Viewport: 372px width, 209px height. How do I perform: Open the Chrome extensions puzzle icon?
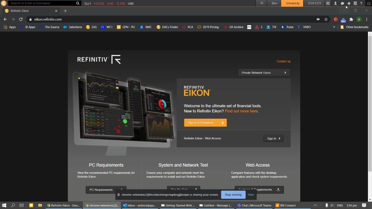pyautogui.click(x=351, y=19)
